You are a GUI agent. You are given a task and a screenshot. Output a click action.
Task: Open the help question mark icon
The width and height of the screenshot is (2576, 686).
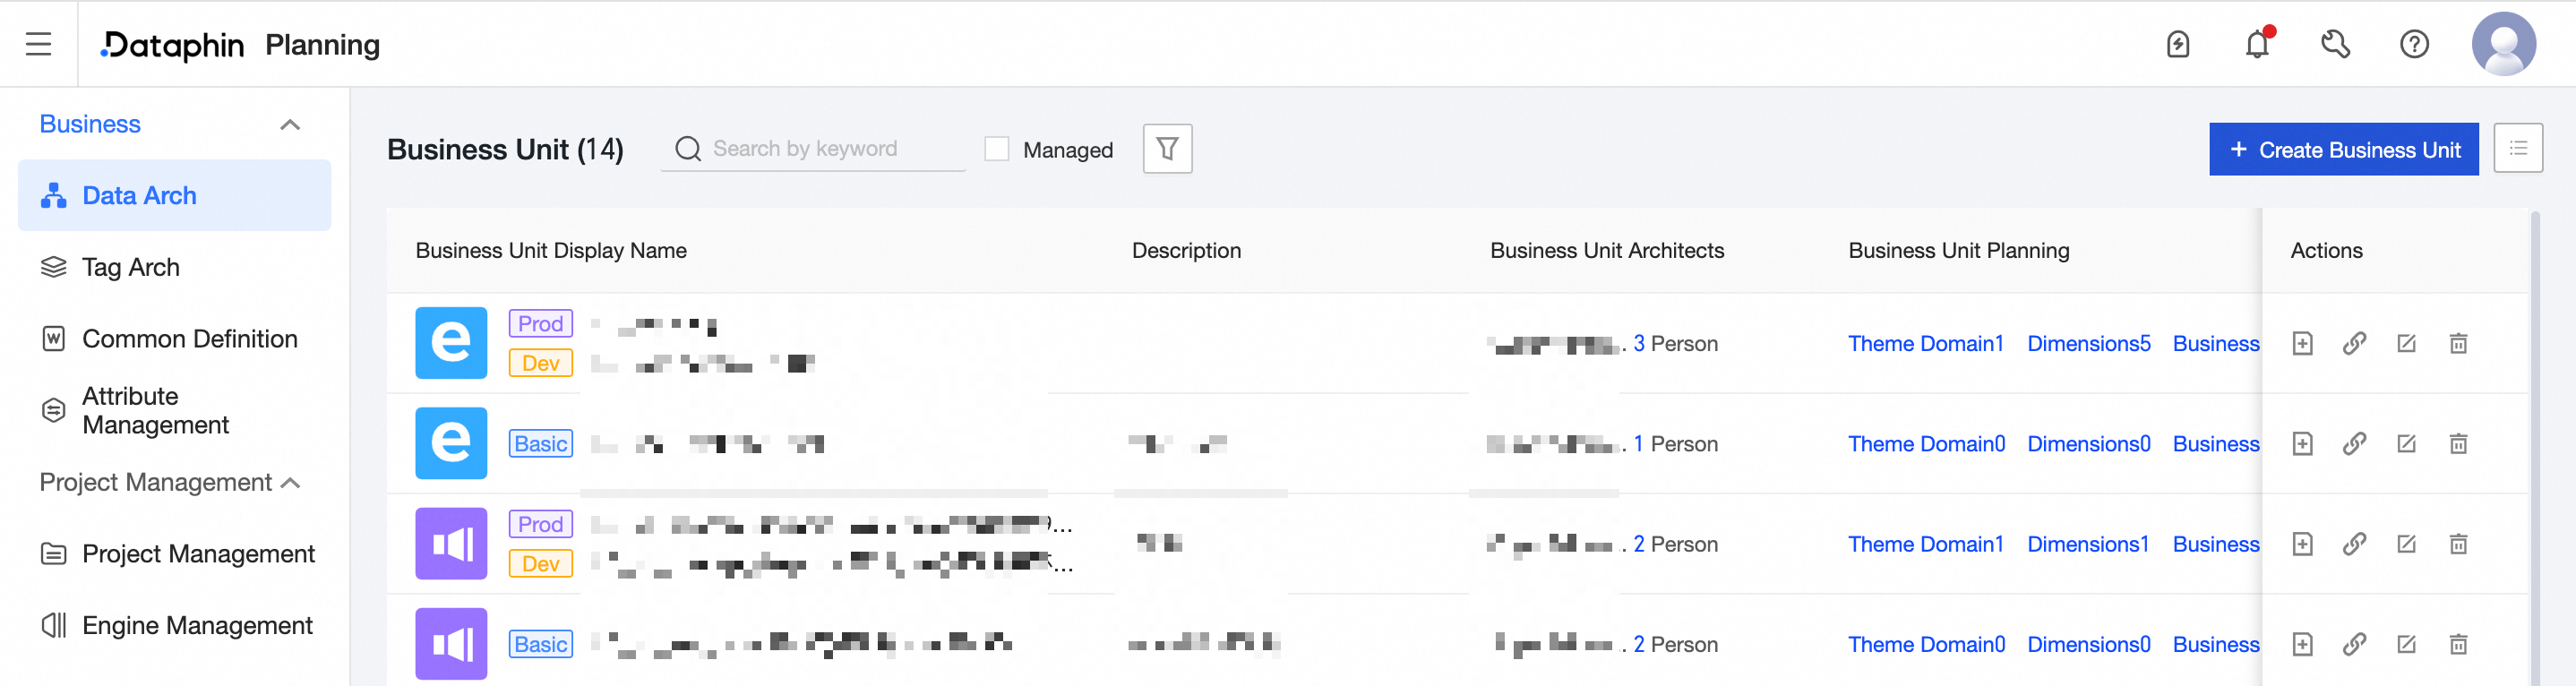pos(2414,44)
